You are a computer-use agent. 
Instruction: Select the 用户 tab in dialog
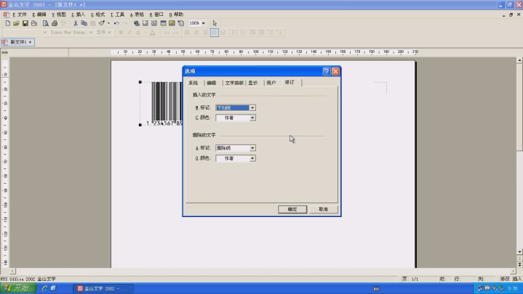(x=271, y=83)
